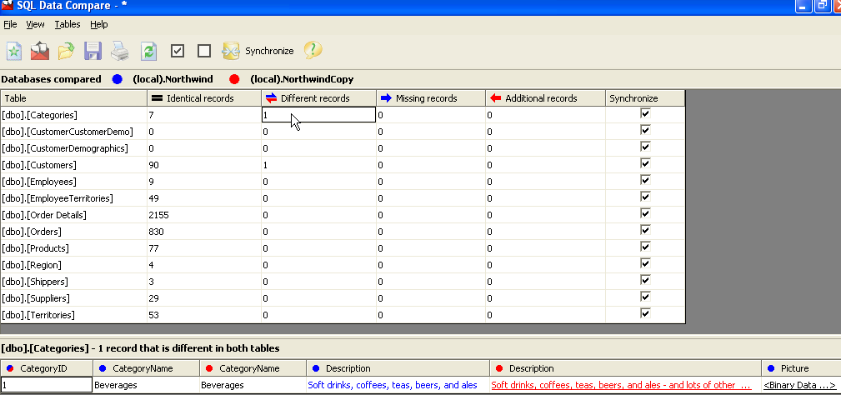Click the blue Description text Soft drinks, coffees

click(392, 385)
